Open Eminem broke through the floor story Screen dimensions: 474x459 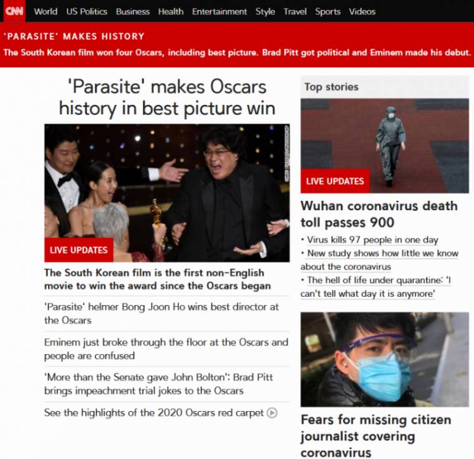pos(167,349)
